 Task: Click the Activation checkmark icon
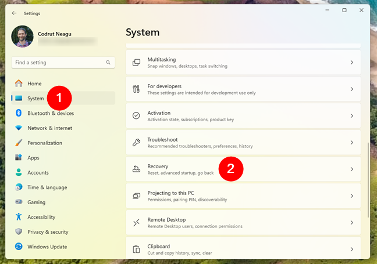(x=136, y=115)
